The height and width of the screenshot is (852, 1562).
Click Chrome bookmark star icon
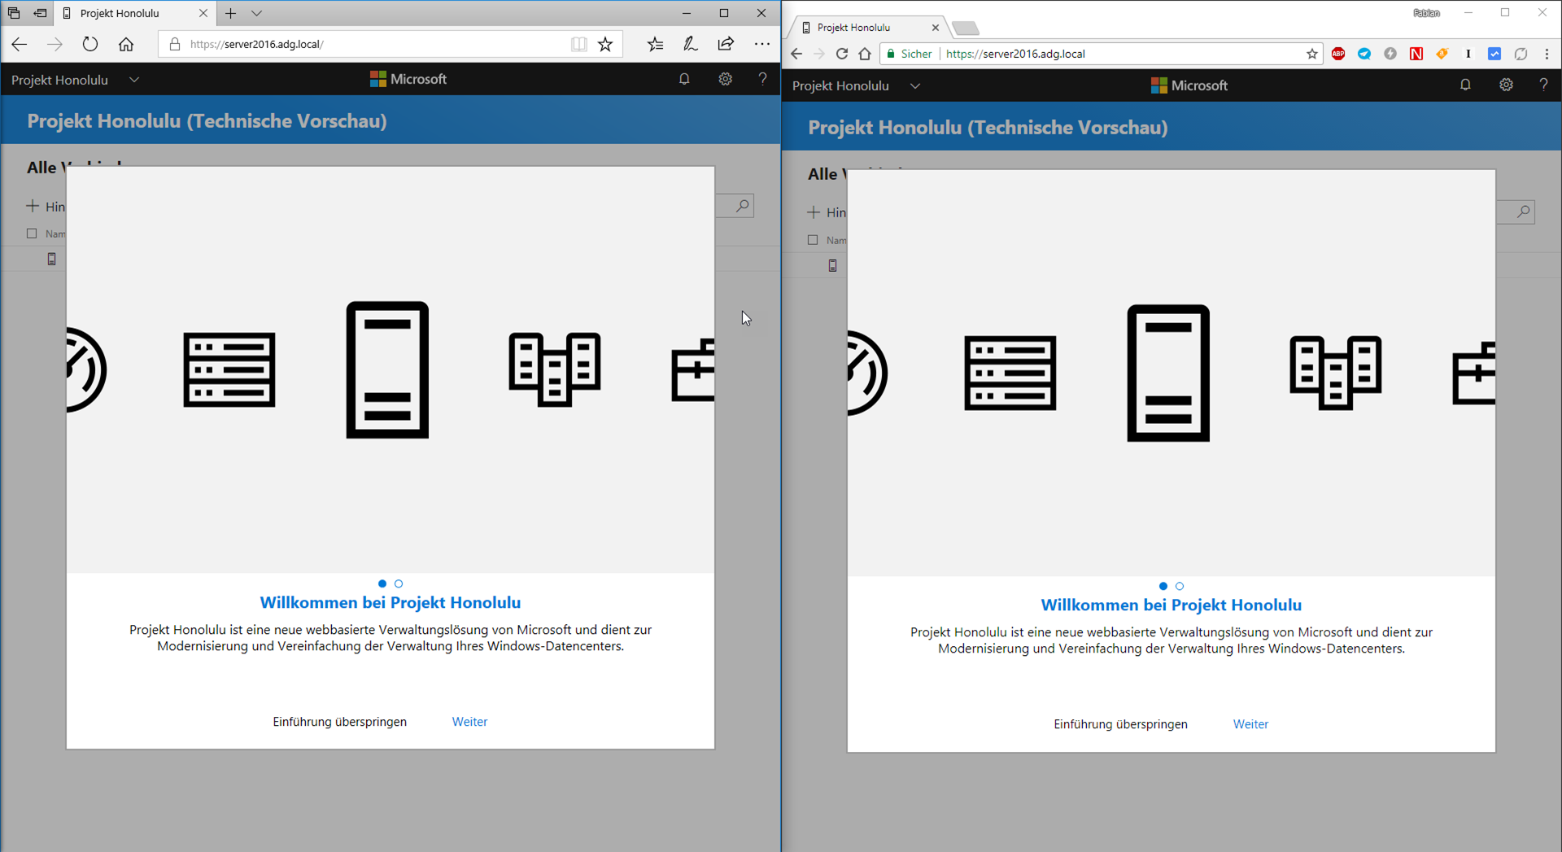pos(1312,54)
